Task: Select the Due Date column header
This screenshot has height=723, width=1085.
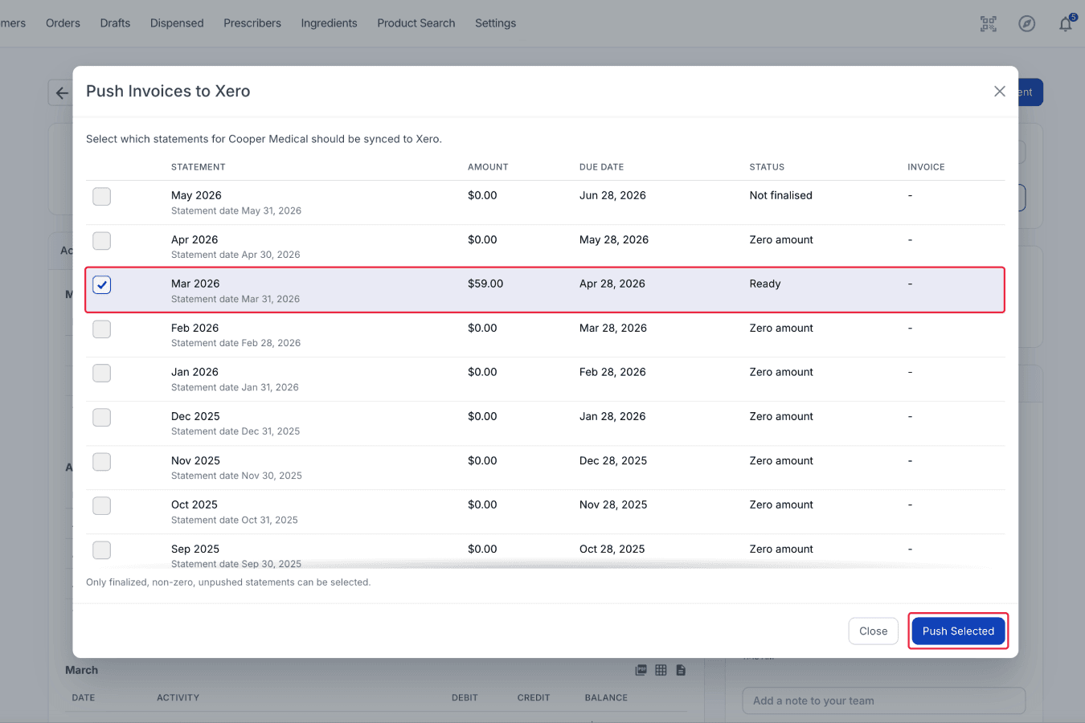Action: pos(601,167)
